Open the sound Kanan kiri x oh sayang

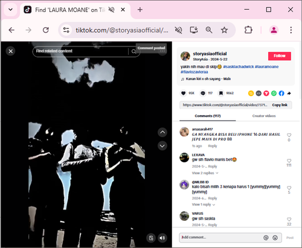coord(208,79)
